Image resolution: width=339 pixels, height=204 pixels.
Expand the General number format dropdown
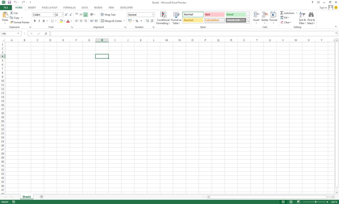tap(153, 15)
